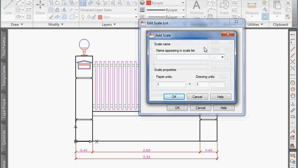
Task: Open the Layer Properties side tab
Action: point(4,107)
